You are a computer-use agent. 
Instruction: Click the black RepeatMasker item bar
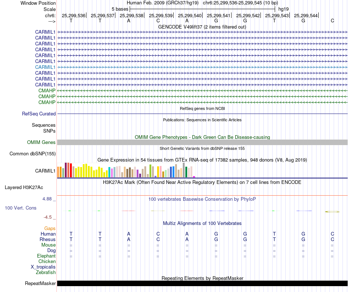[202, 283]
